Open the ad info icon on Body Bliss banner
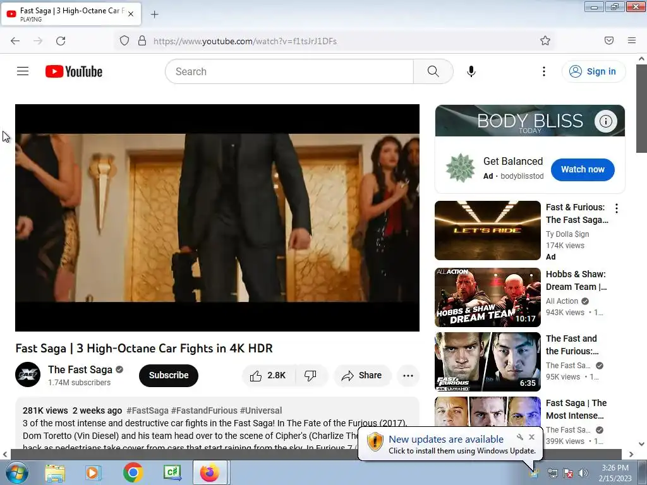Viewport: 647px width, 485px height. pyautogui.click(x=606, y=121)
